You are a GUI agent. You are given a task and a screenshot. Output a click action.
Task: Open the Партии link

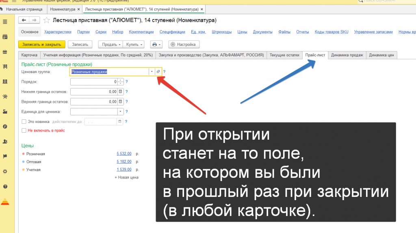83,32
